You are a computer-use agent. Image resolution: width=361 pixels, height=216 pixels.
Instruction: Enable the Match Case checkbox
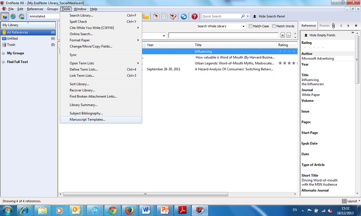[251, 26]
